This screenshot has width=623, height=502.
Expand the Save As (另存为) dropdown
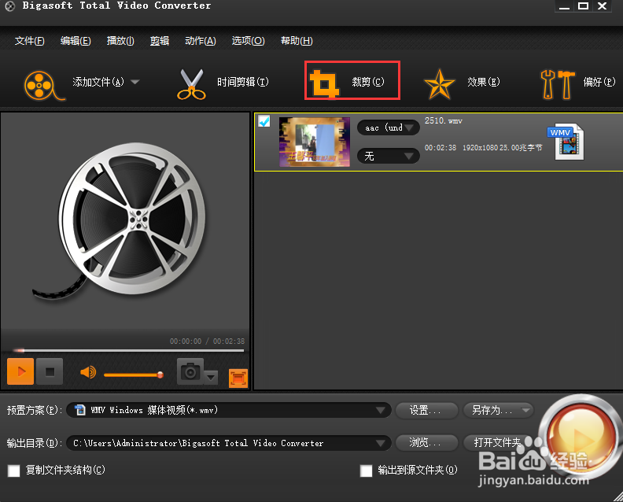point(526,410)
